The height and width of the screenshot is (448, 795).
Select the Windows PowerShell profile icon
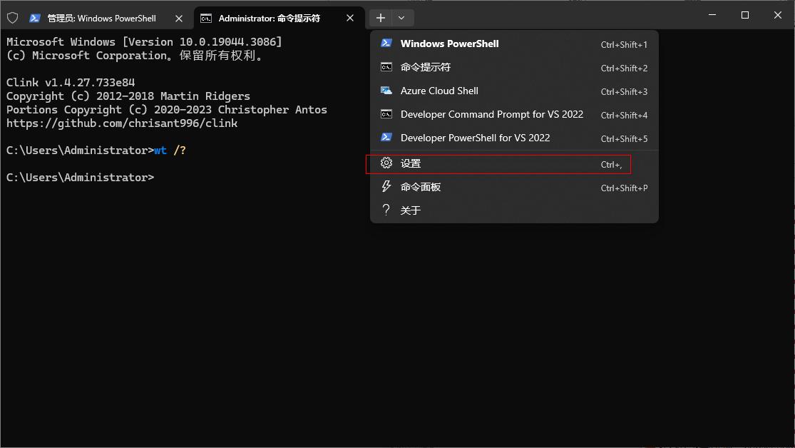click(386, 43)
